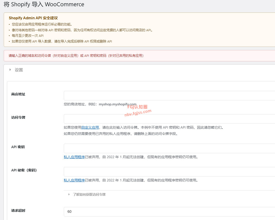Focus the API 密钥 input field
Viewport: 275px width, 220px height.
coord(169,148)
